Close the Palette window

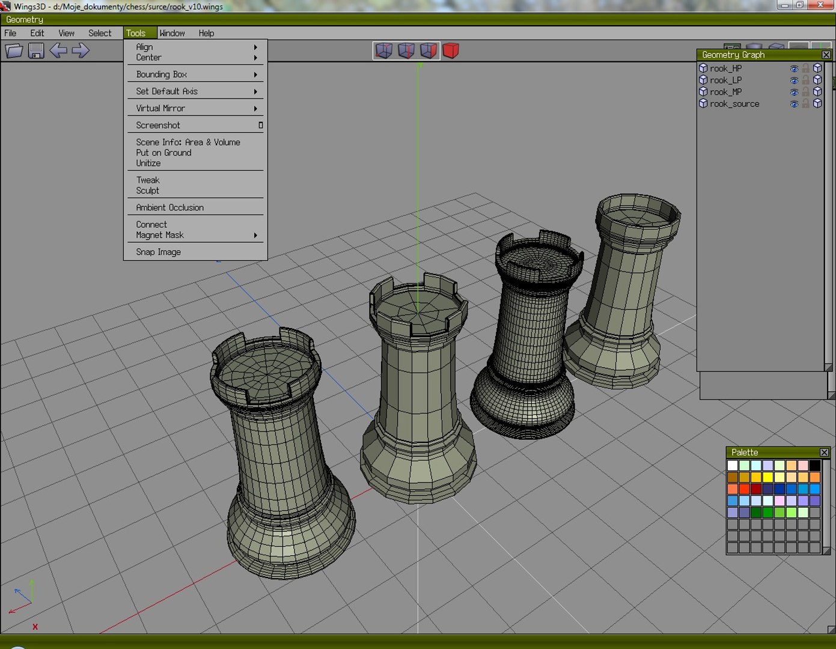pos(824,452)
